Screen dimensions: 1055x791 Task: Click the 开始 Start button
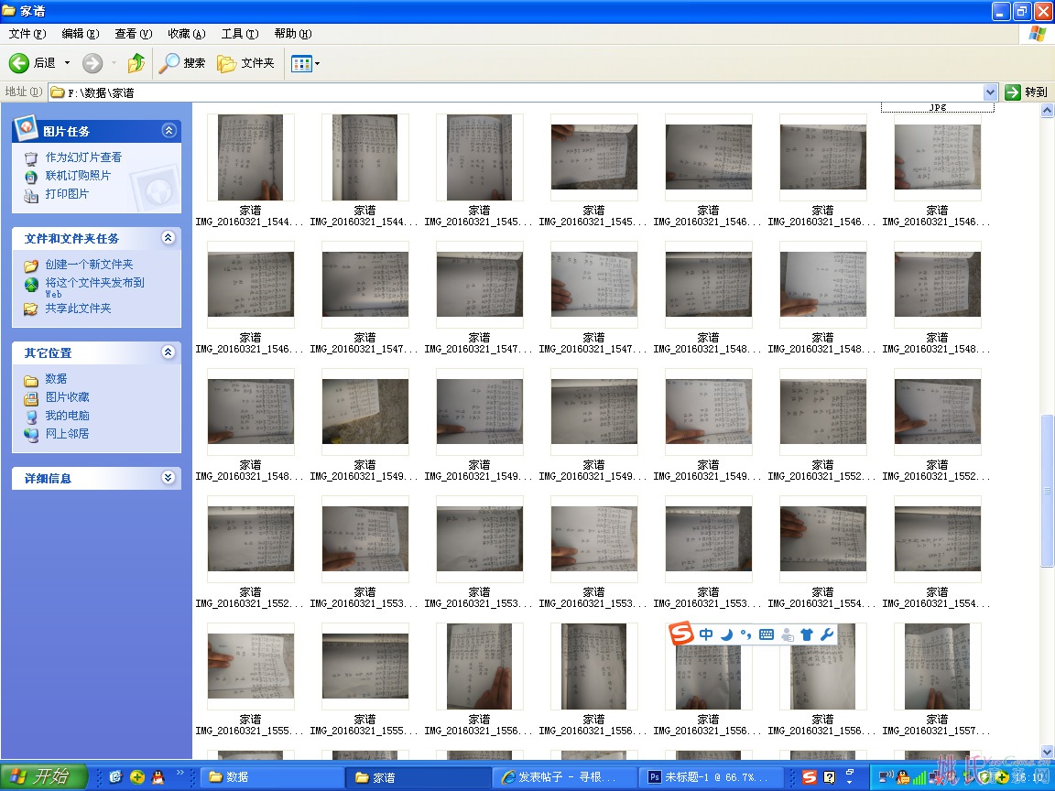(x=44, y=777)
